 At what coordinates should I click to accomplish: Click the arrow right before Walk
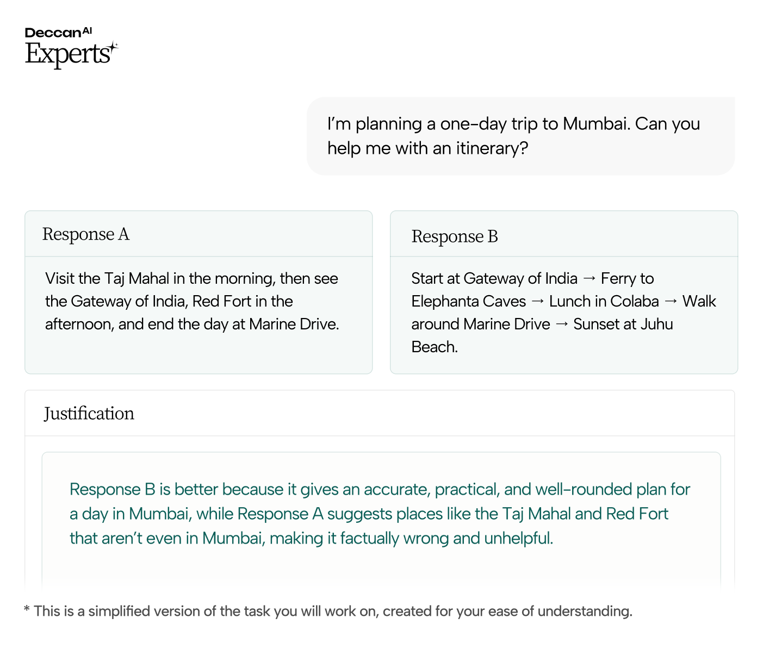pos(671,302)
